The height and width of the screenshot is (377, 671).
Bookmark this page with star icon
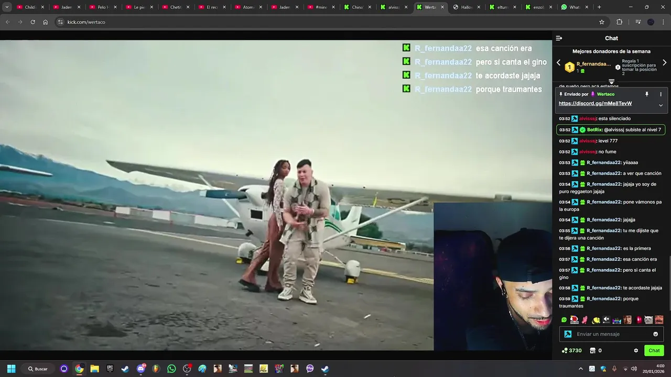click(x=602, y=22)
